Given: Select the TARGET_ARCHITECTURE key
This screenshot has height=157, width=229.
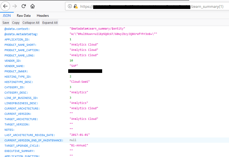Looking at the screenshot, I should [x=21, y=119].
